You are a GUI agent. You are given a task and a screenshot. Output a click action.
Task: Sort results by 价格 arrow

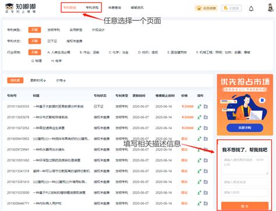[61, 80]
